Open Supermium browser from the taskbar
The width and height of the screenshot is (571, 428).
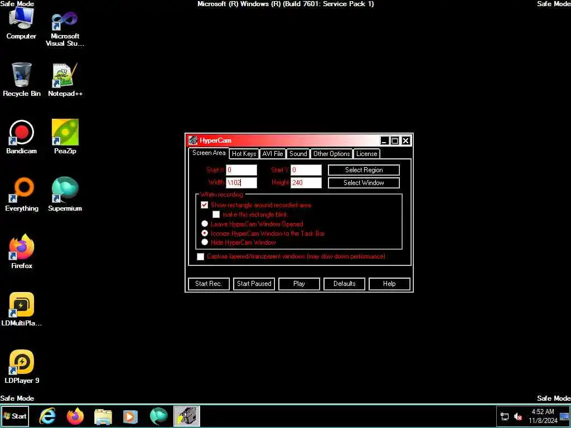[158, 416]
